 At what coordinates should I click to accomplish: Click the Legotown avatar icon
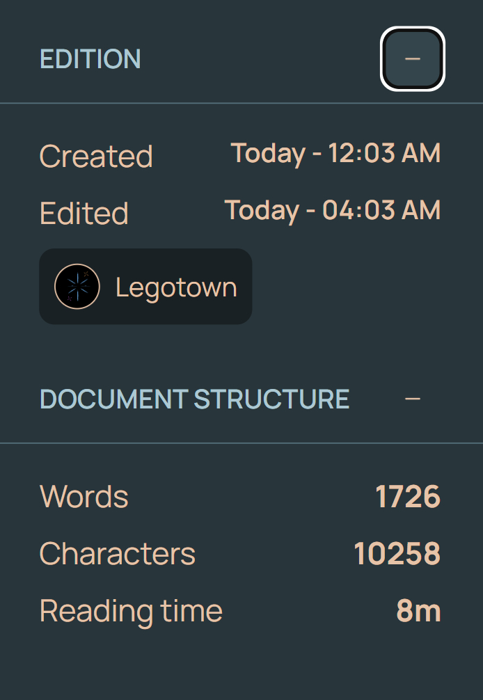tap(77, 287)
